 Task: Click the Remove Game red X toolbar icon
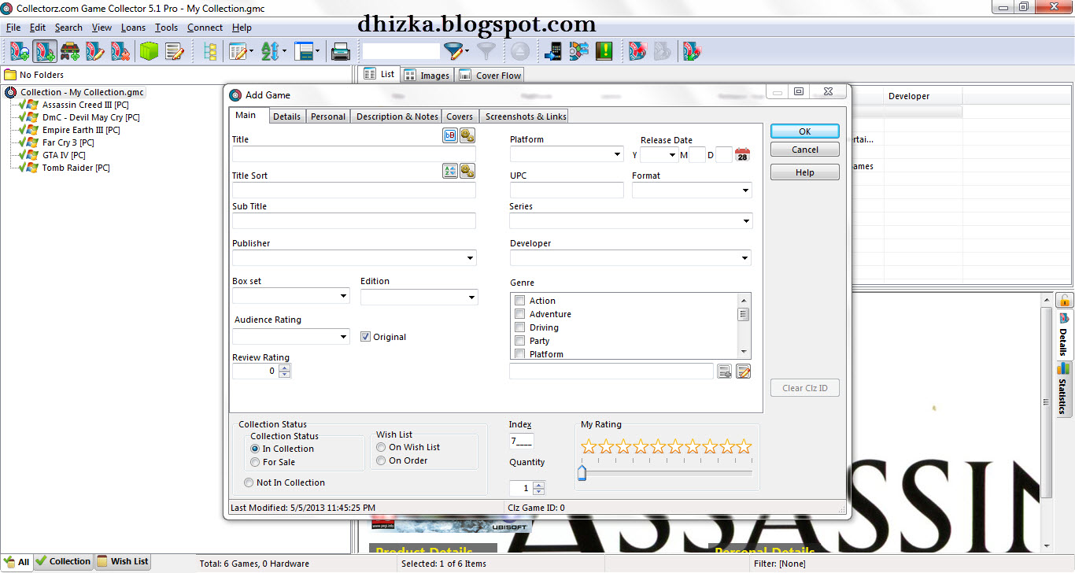click(120, 51)
